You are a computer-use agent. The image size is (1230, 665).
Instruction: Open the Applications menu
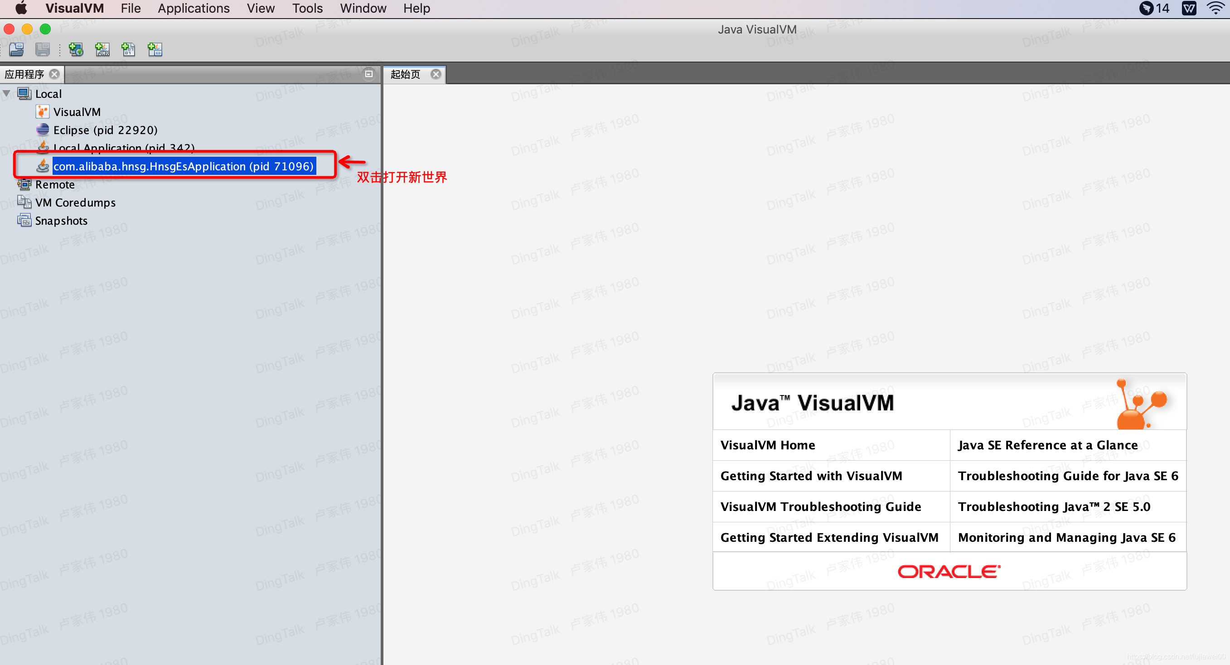[x=194, y=8]
